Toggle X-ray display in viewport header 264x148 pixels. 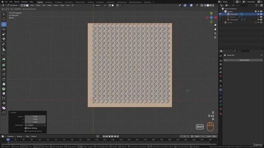pos(202,5)
